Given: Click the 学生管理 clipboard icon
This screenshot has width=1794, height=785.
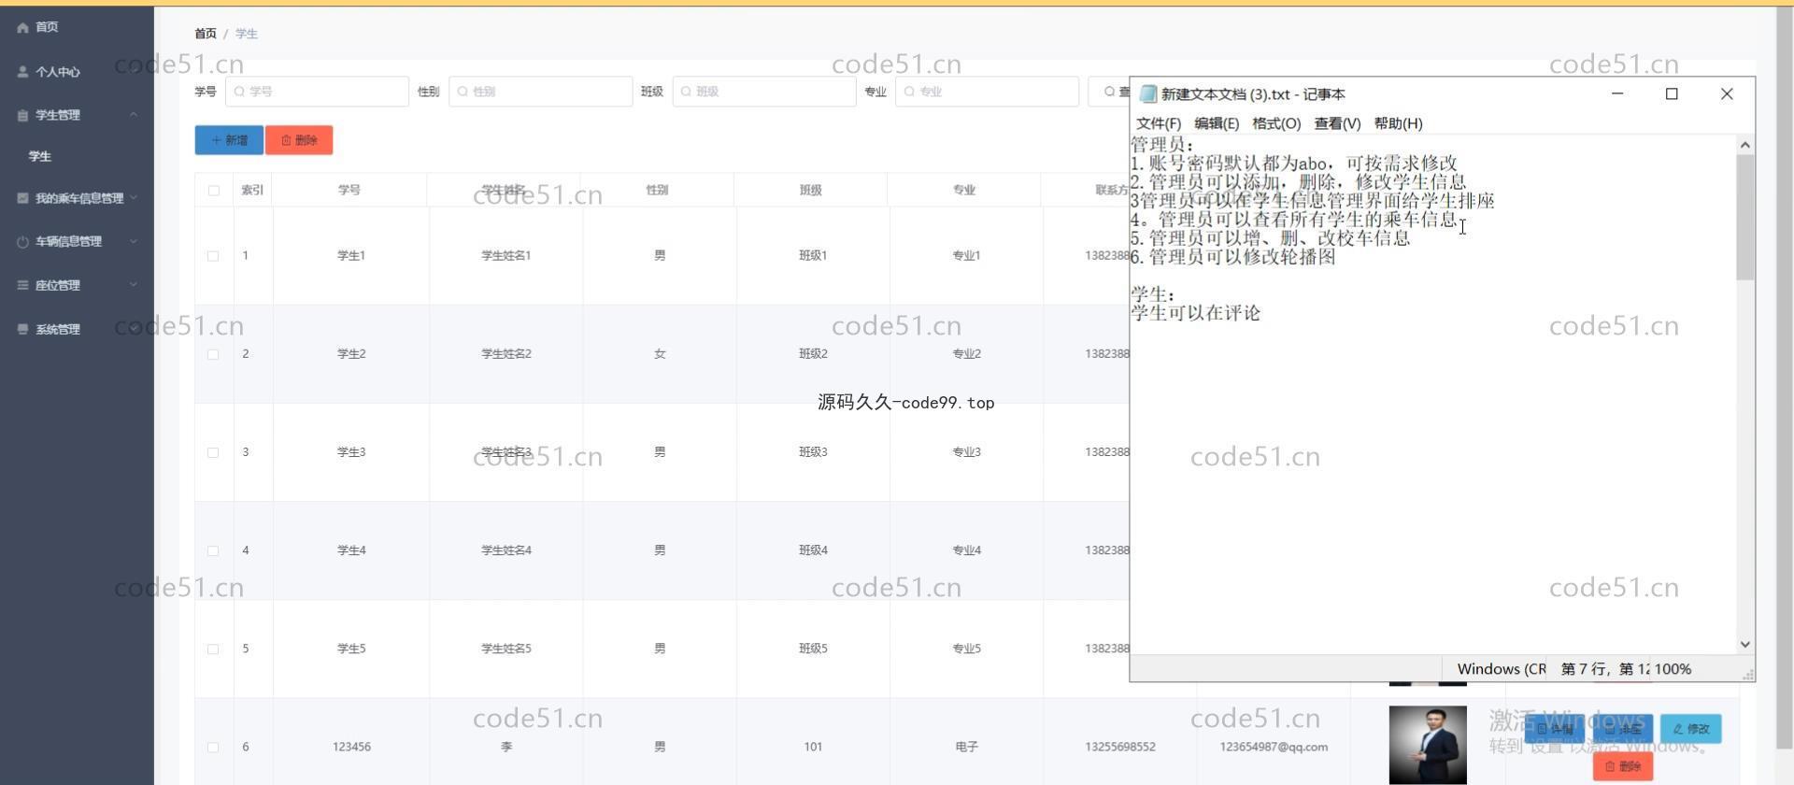Looking at the screenshot, I should 22,115.
